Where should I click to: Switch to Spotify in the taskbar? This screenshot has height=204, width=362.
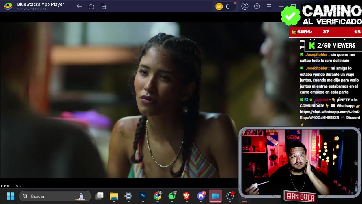coord(172,196)
